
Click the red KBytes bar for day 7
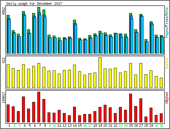(x=39, y=107)
